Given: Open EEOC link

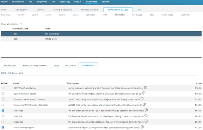Looking at the screenshot, I should 152,15.
